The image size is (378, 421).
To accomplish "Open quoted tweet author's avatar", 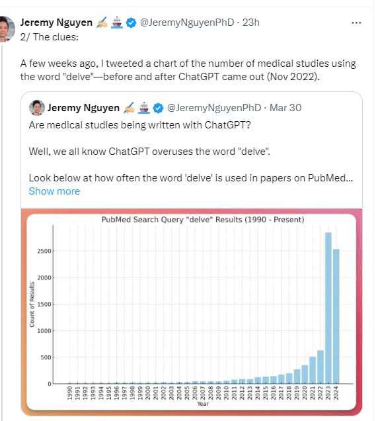I will point(37,108).
